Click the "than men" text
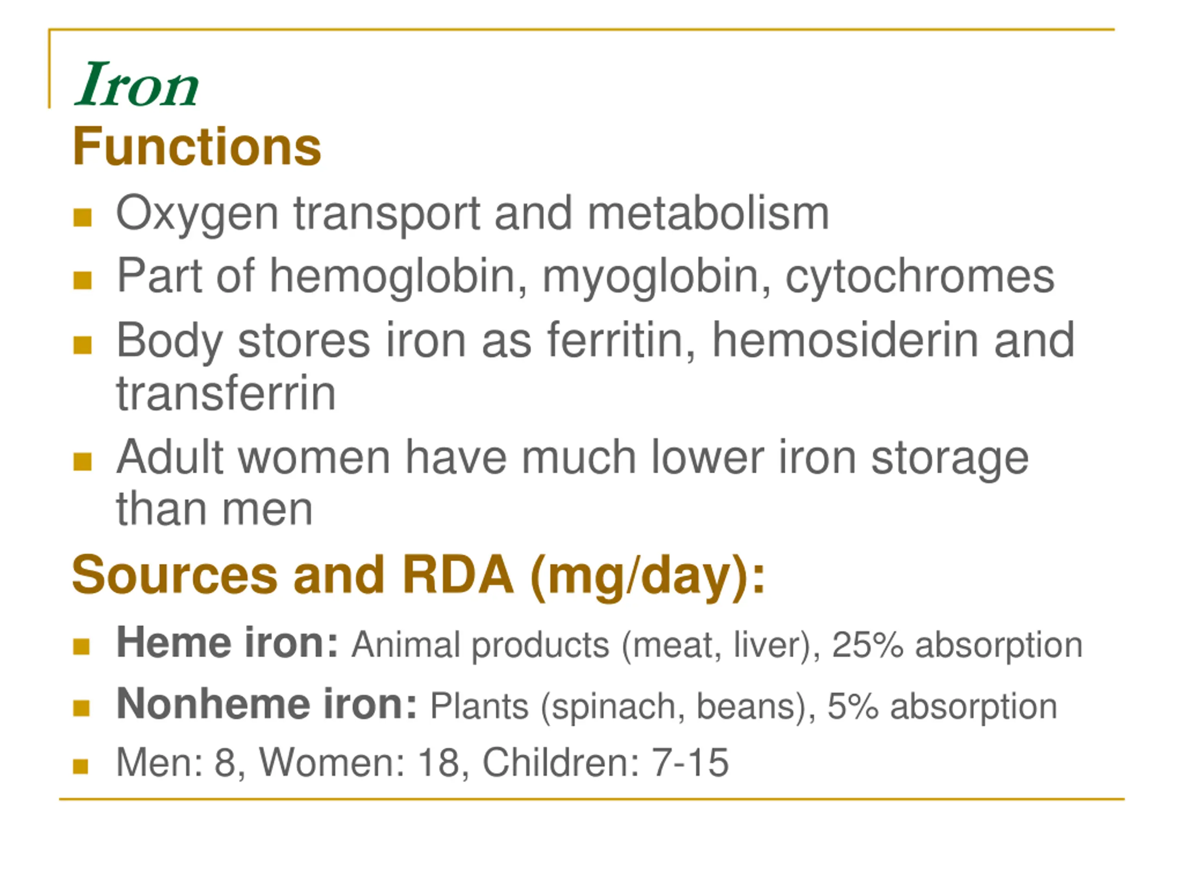Image resolution: width=1184 pixels, height=888 pixels. pos(214,509)
